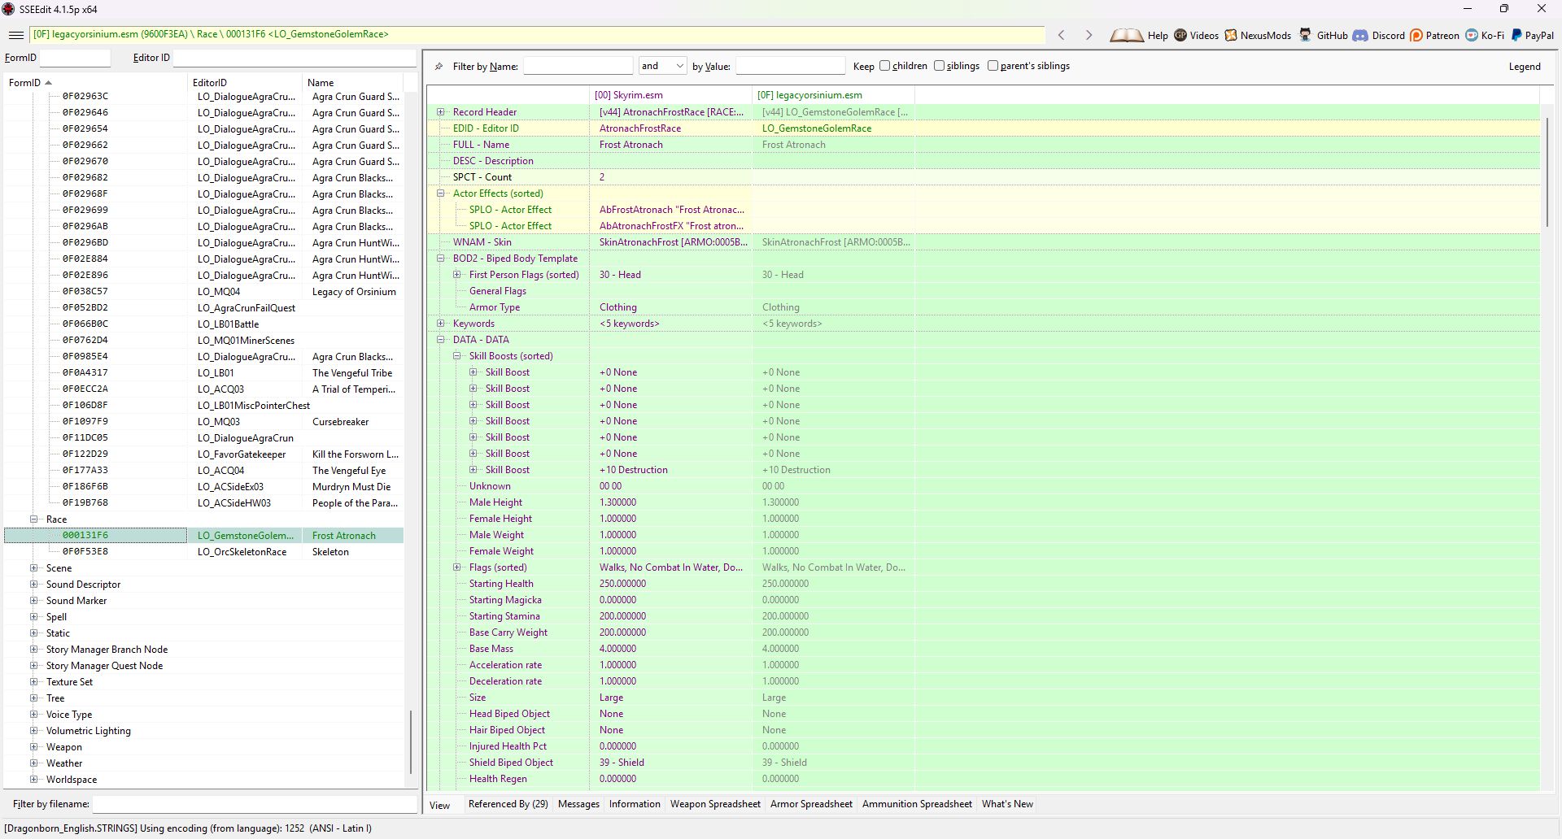Expand the Weapon tree node
1562x839 pixels.
[x=34, y=747]
